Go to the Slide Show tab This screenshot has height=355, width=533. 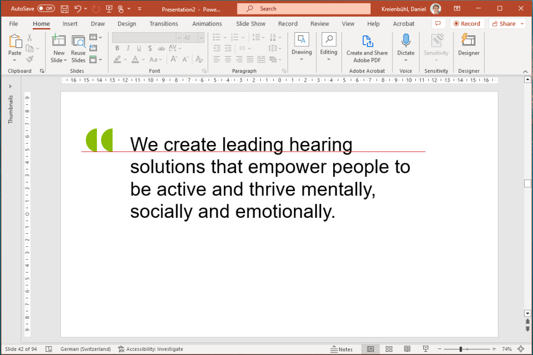250,24
